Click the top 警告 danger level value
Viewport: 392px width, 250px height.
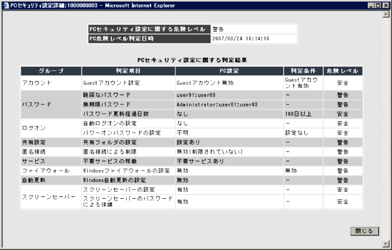pyautogui.click(x=218, y=29)
